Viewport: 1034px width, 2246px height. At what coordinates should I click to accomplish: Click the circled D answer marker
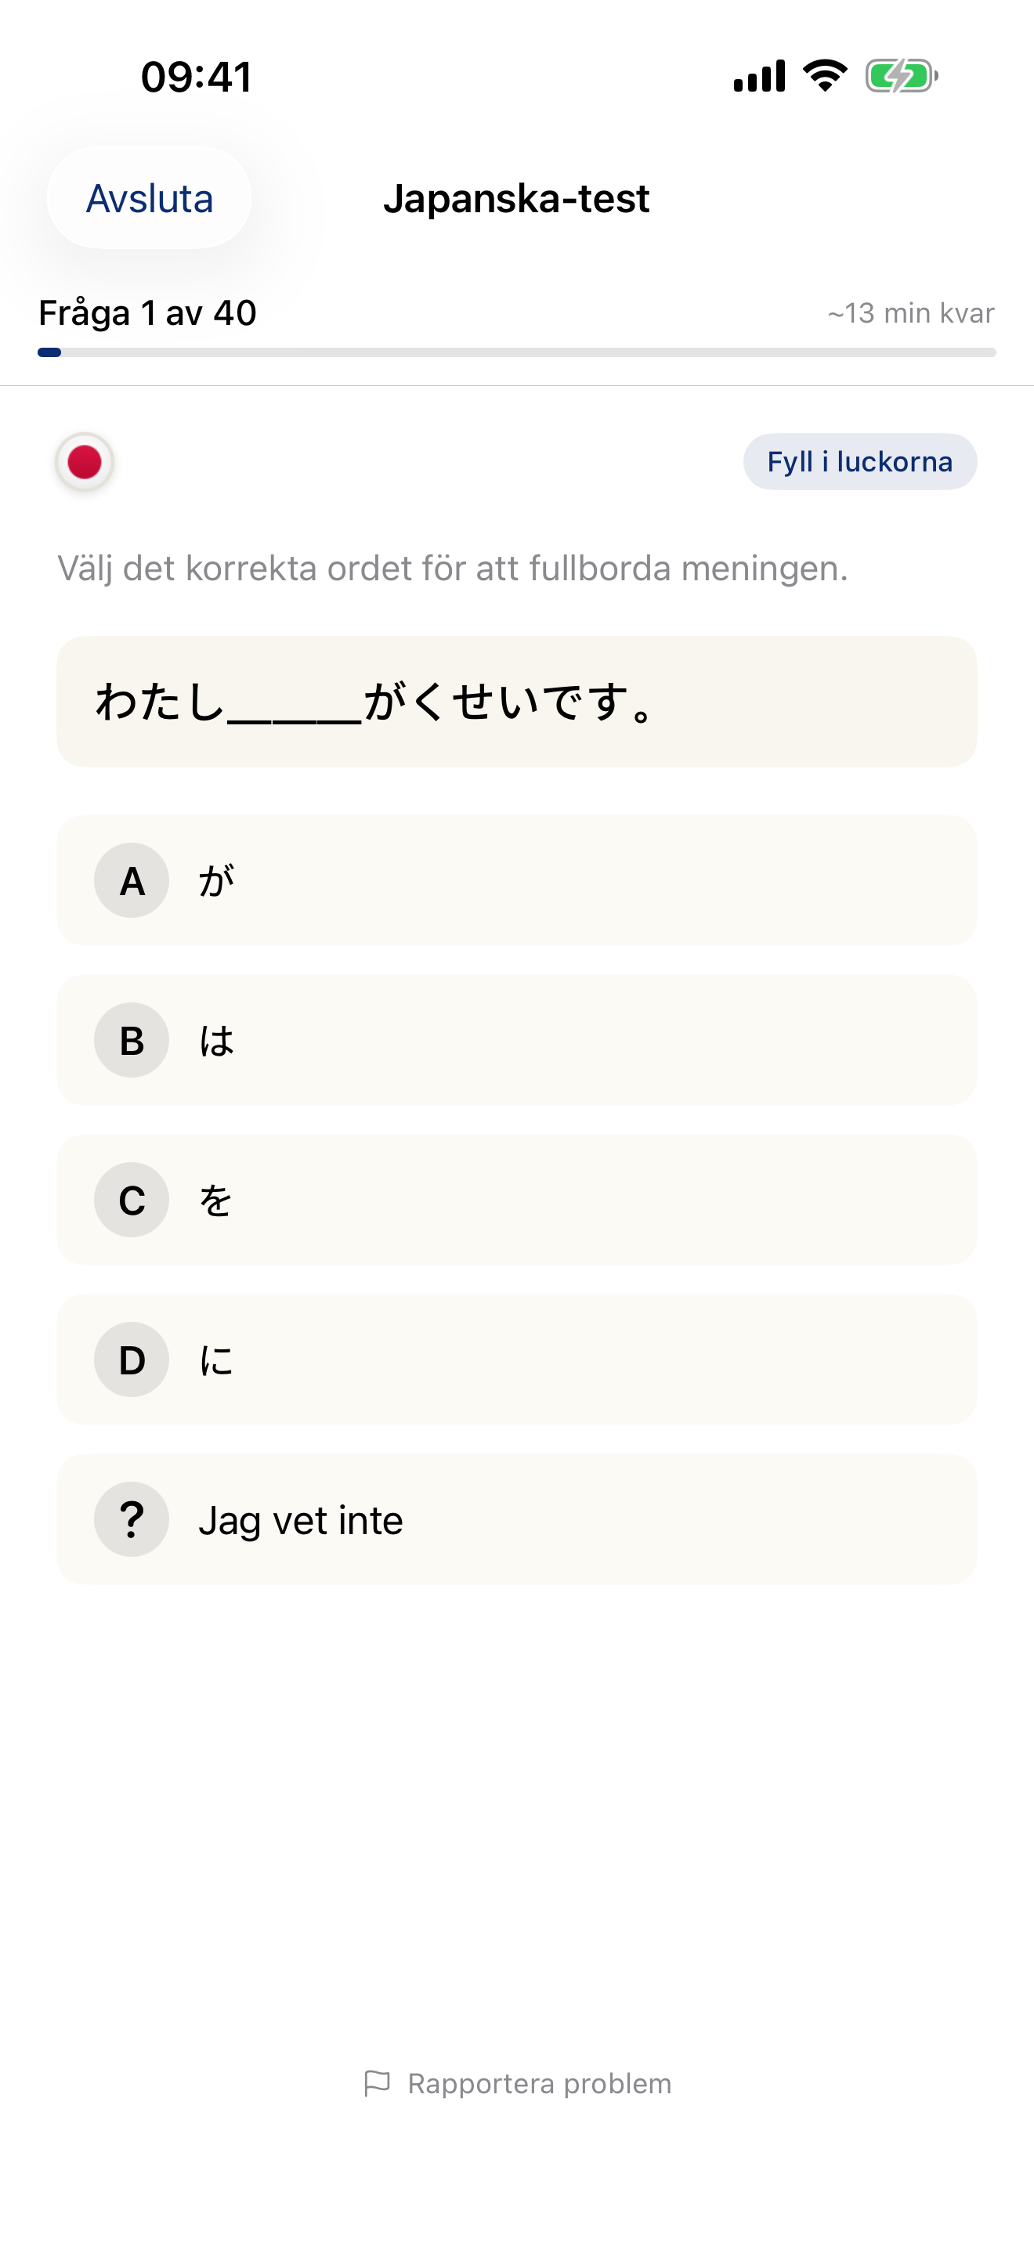[131, 1360]
